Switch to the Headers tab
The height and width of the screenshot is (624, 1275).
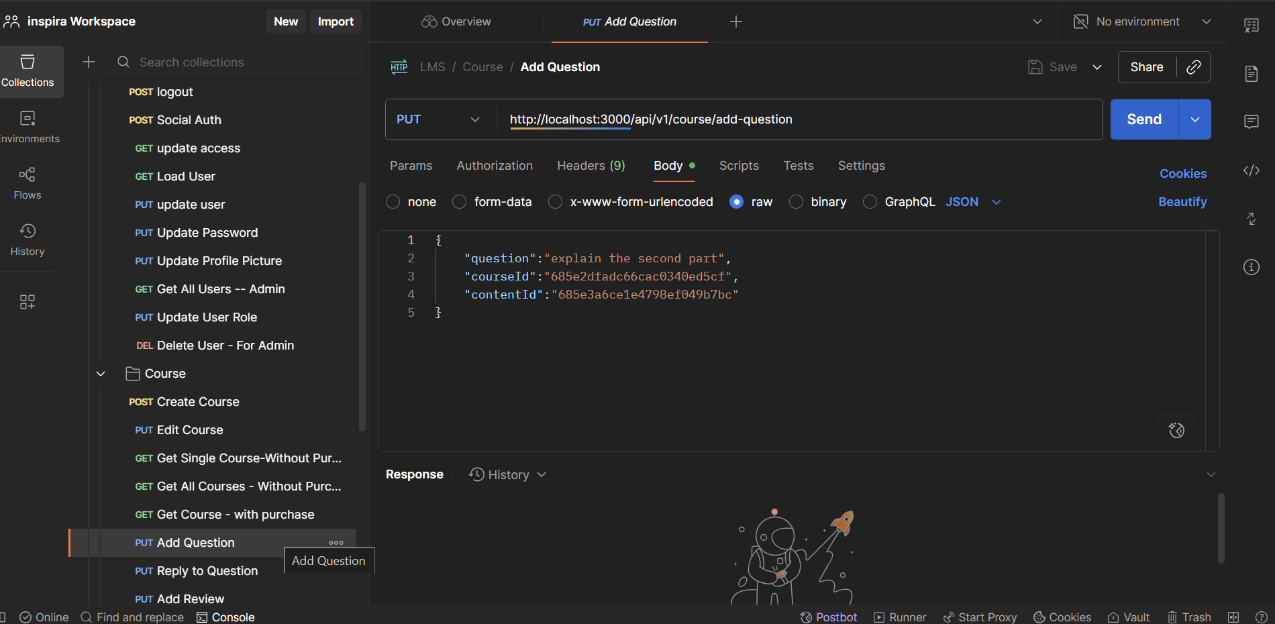point(591,166)
